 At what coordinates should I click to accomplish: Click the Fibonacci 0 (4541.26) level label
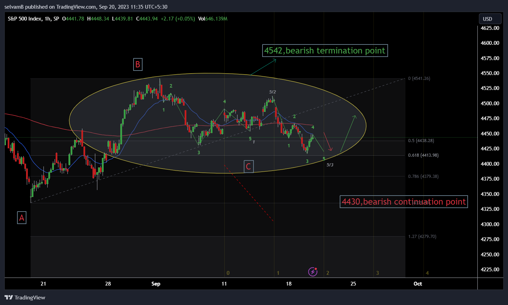coord(419,79)
